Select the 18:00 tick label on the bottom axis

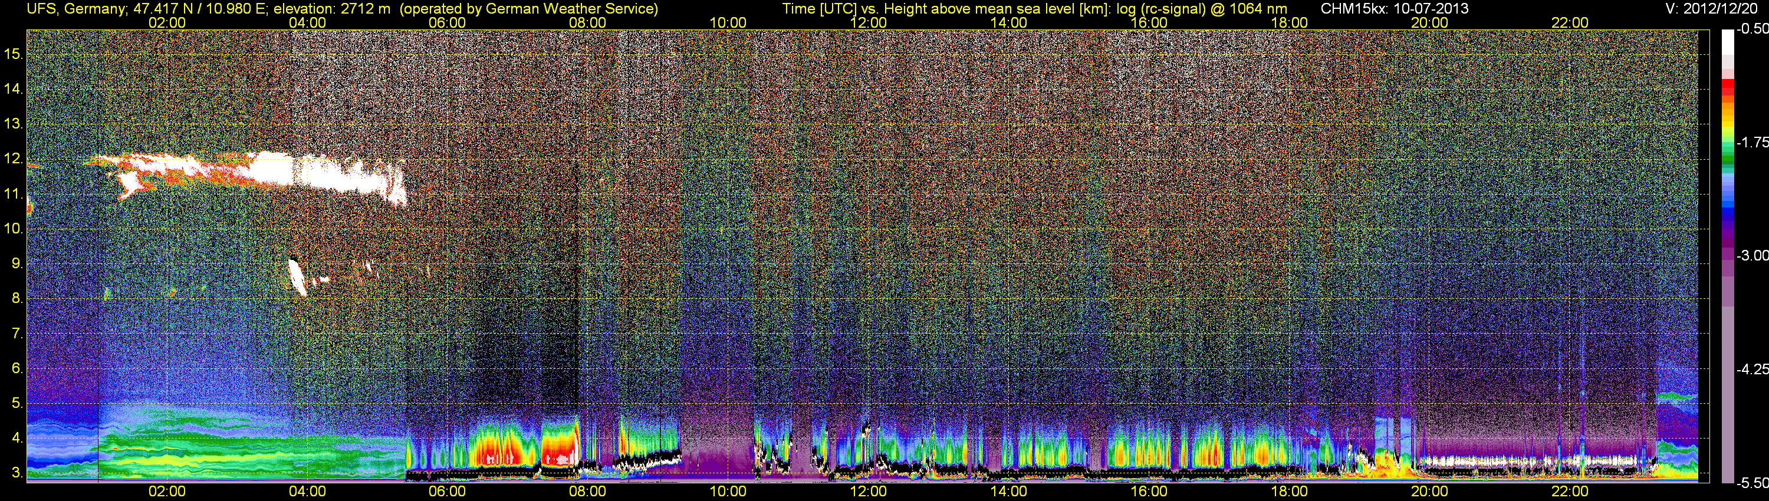[1289, 492]
